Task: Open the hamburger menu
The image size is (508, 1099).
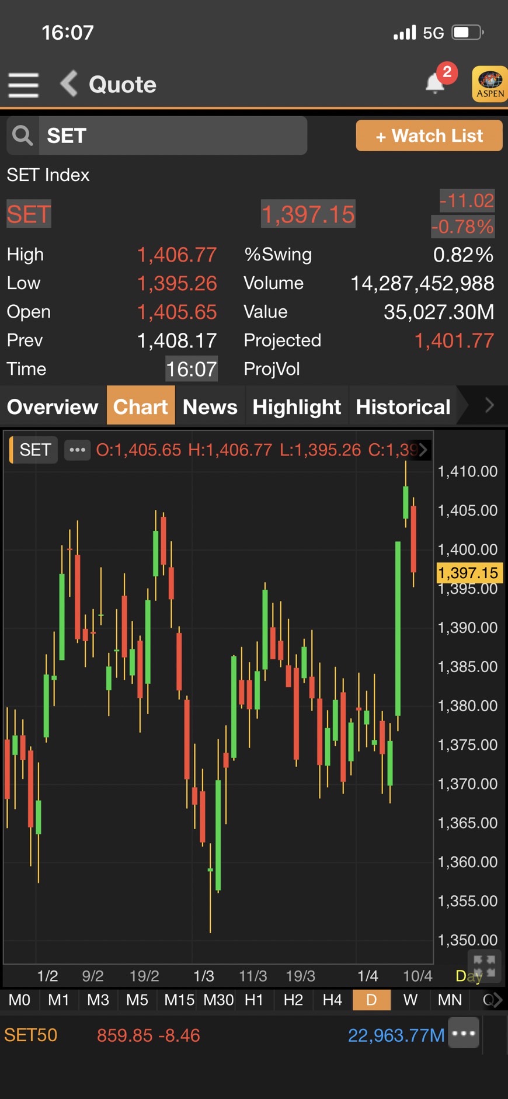Action: [x=23, y=85]
